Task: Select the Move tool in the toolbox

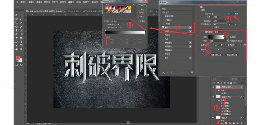Action: point(16,15)
